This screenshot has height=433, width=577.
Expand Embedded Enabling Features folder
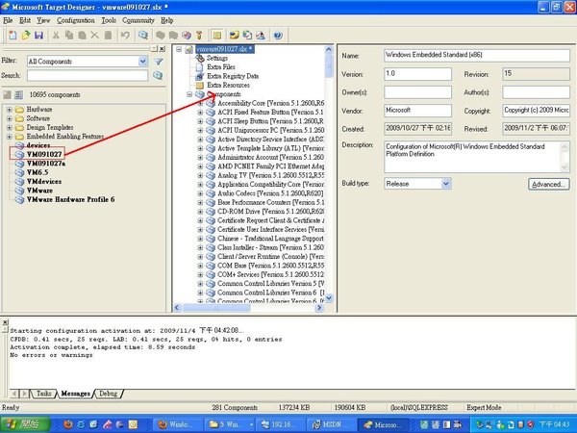pos(10,137)
